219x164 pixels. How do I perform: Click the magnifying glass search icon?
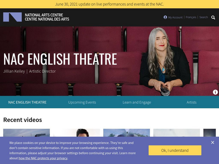[x=213, y=17]
